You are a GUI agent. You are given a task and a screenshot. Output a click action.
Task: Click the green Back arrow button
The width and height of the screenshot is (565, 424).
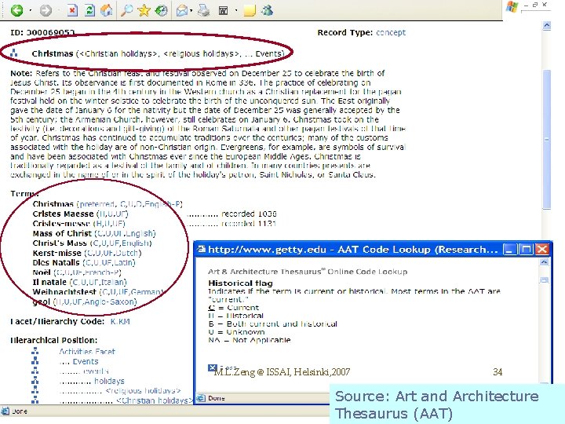(16, 10)
